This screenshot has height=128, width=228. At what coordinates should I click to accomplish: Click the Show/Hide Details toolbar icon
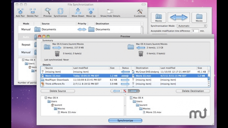(110, 11)
